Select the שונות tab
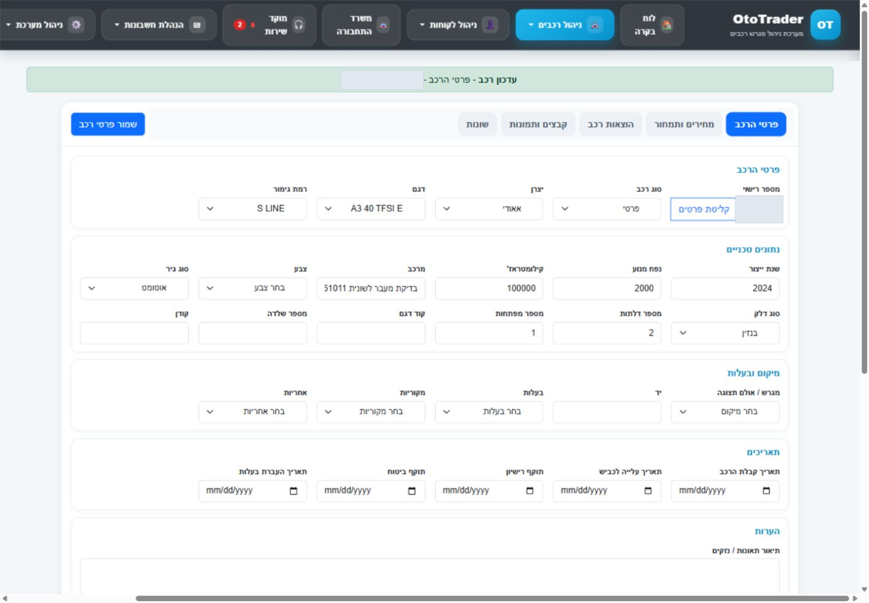 pyautogui.click(x=477, y=124)
